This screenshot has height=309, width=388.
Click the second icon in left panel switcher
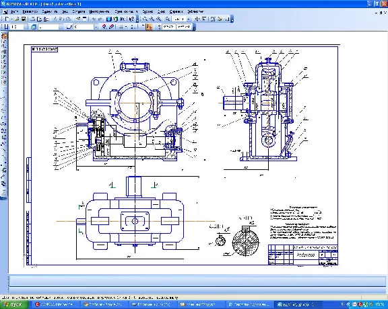5,42
